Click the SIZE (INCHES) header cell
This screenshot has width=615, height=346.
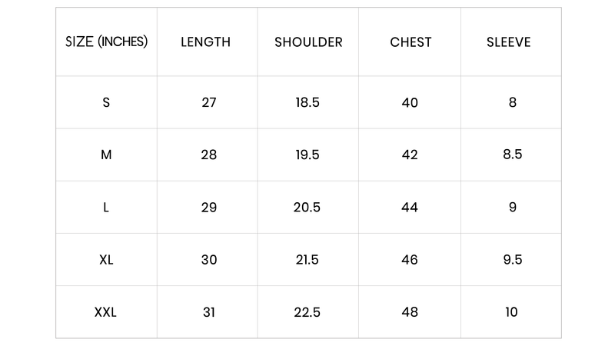pyautogui.click(x=106, y=42)
